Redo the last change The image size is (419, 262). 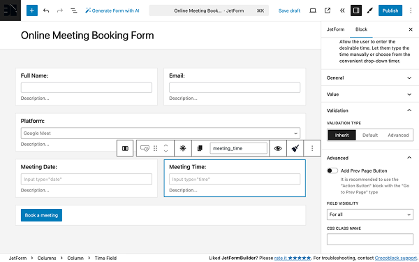point(60,10)
